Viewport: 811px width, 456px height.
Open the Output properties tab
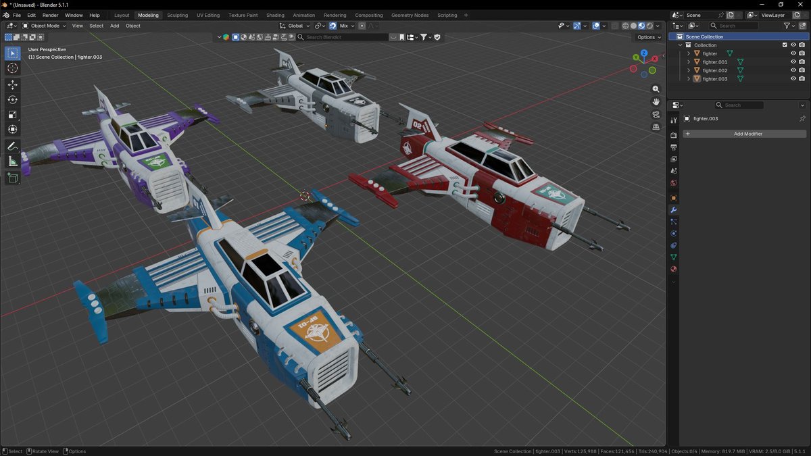(674, 147)
